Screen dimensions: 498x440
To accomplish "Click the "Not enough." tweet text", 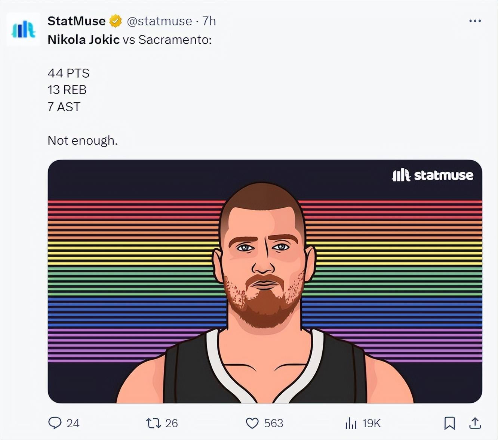I will click(x=83, y=140).
